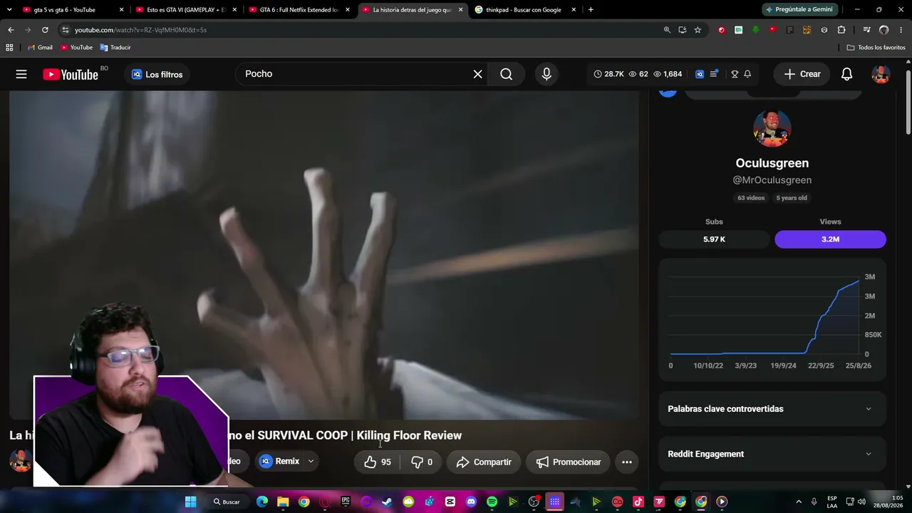The image size is (912, 513).
Task: Open the Traducir bookmark
Action: click(x=115, y=47)
